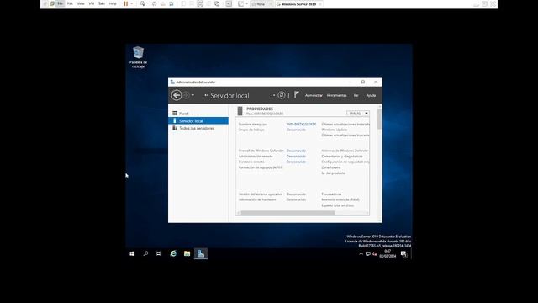Launch Internet Explorer from the taskbar
The height and width of the screenshot is (303, 538).
[x=173, y=253]
